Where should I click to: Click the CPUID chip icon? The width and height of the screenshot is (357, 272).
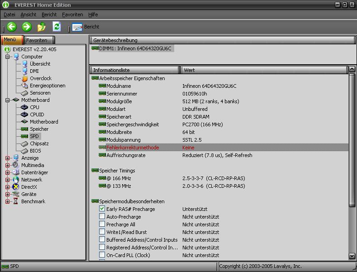24,115
